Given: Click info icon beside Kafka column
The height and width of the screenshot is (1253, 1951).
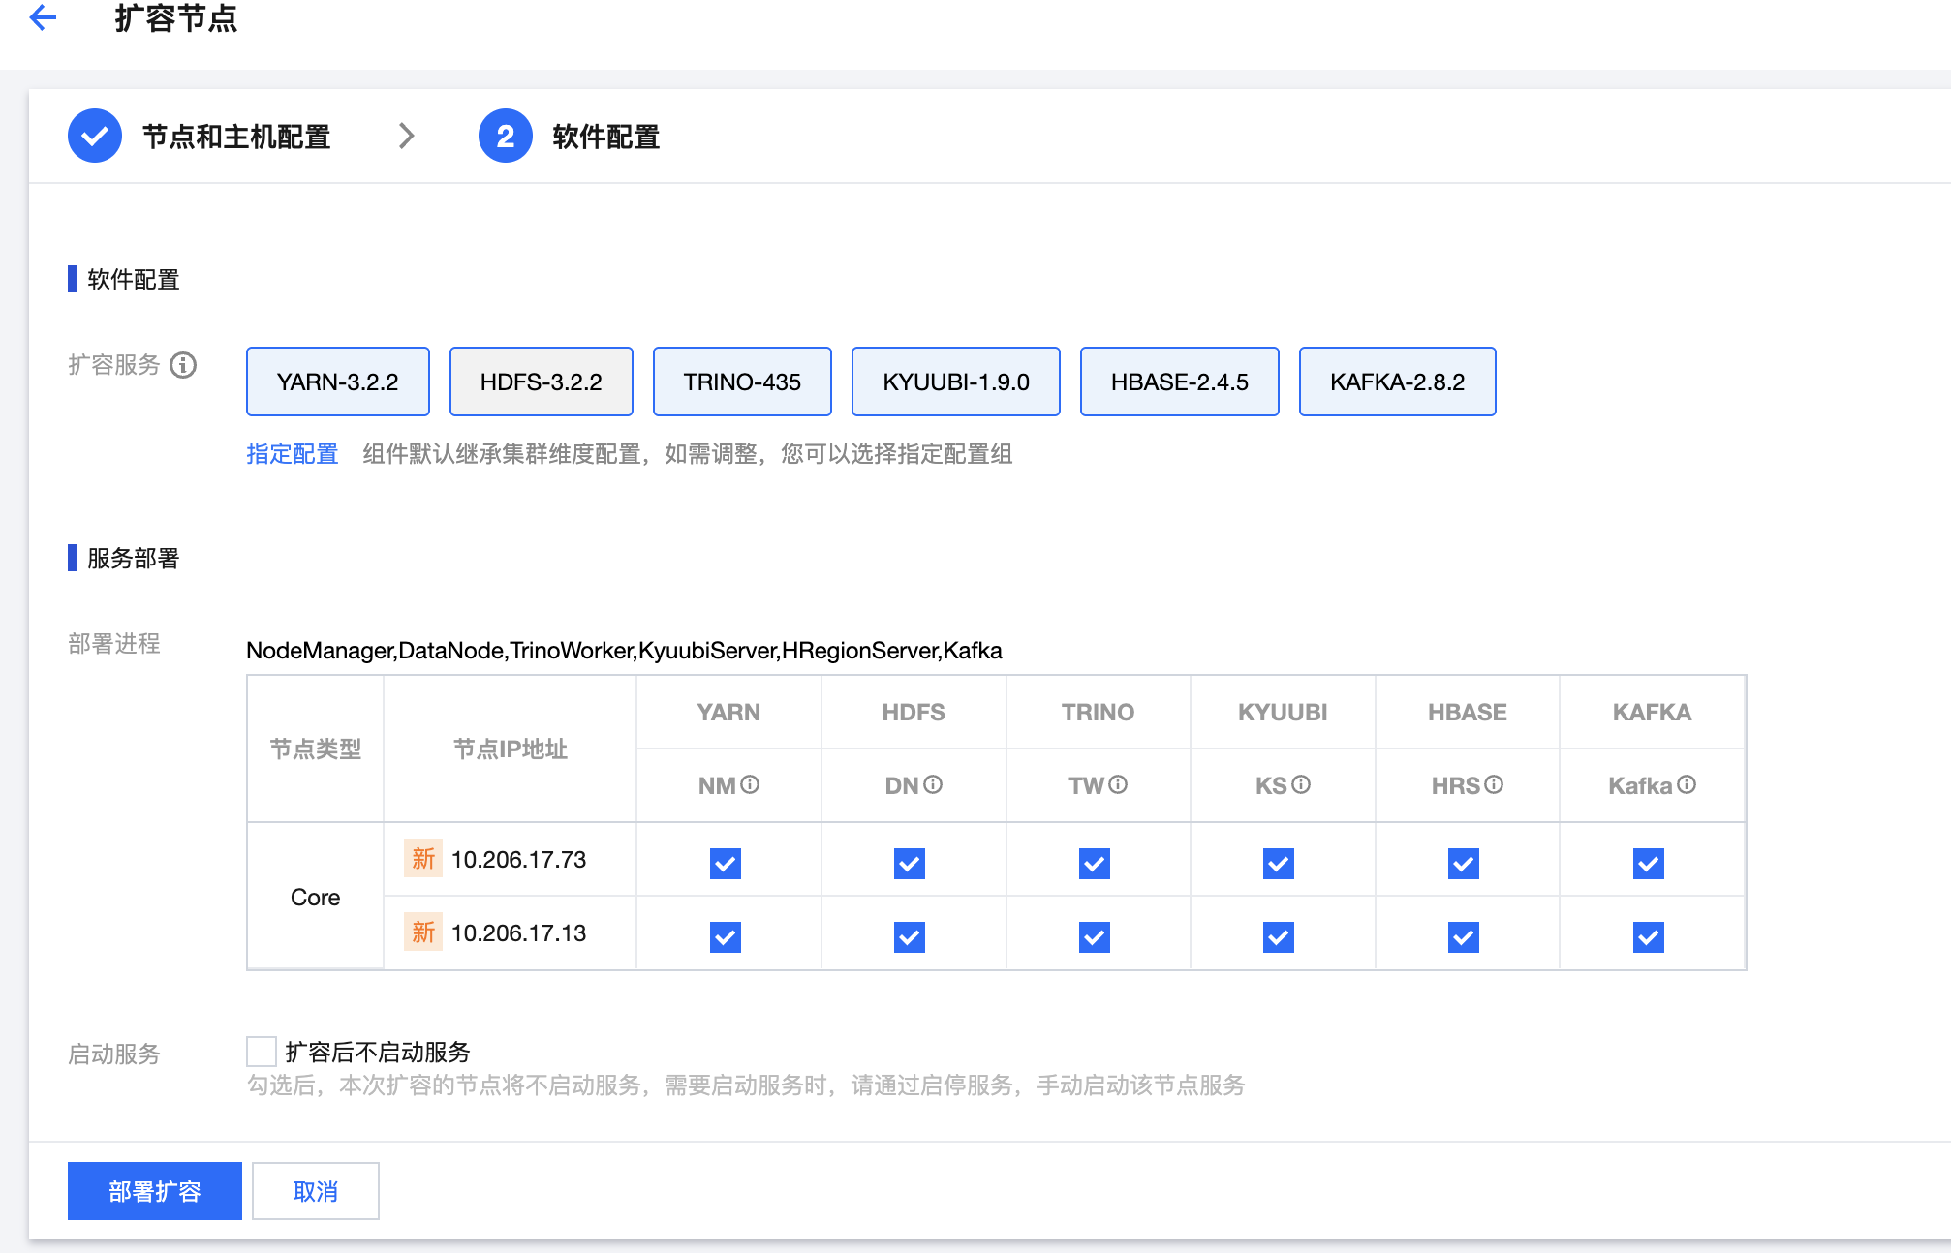Looking at the screenshot, I should tap(1687, 785).
